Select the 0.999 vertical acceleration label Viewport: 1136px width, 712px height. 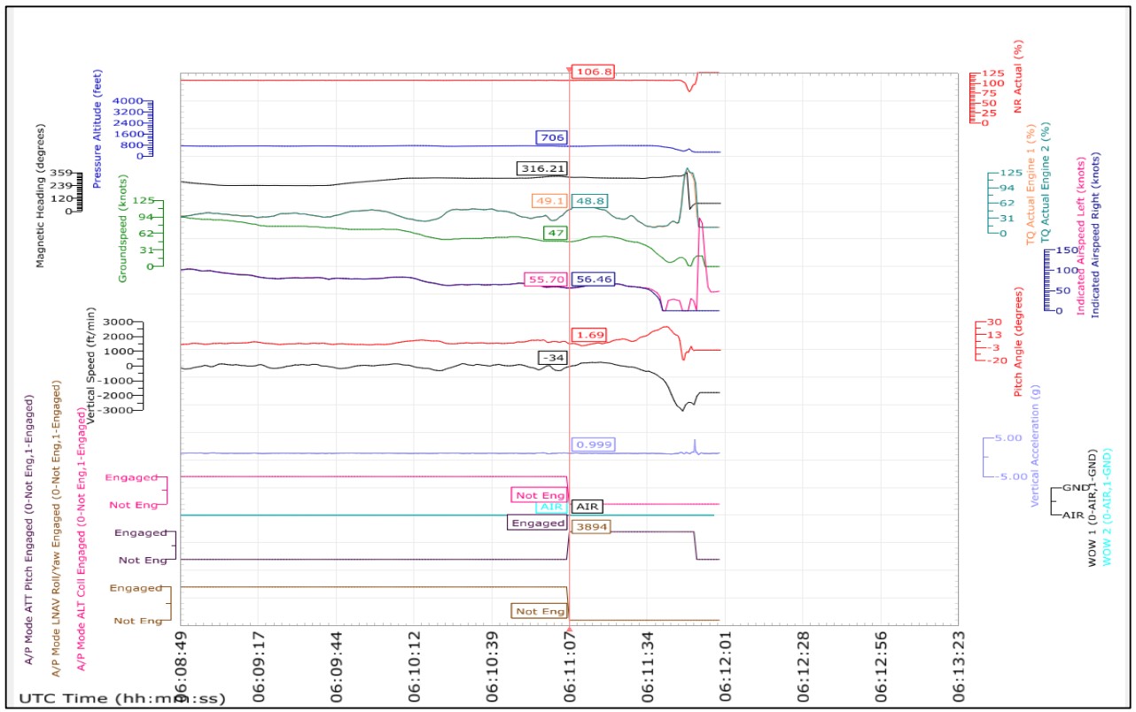pos(594,445)
